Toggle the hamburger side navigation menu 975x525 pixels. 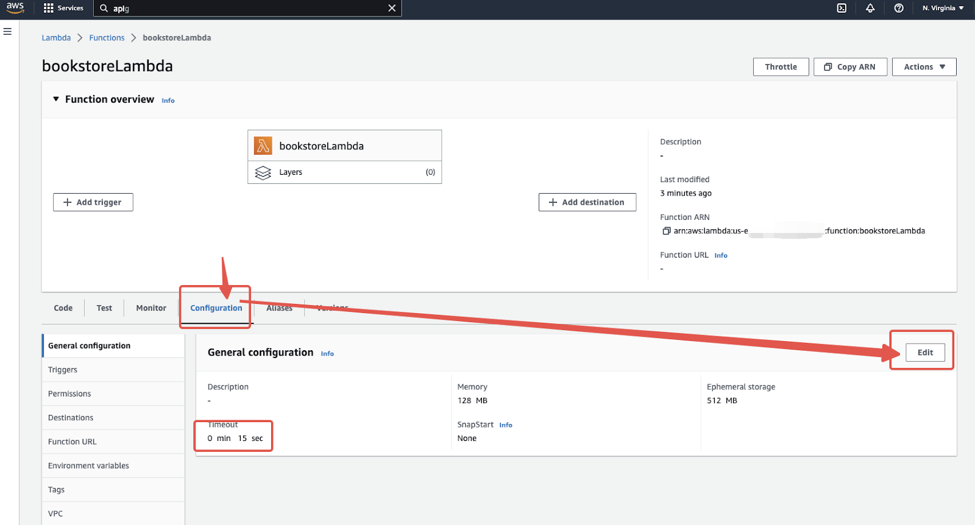(7, 32)
